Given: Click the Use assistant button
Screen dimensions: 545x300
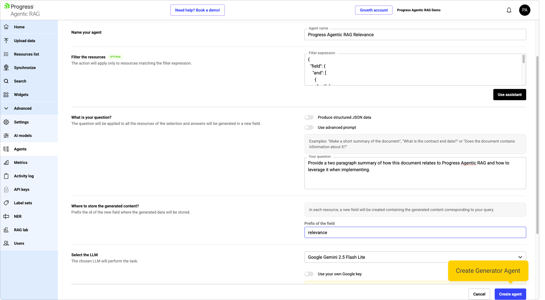Looking at the screenshot, I should (509, 95).
